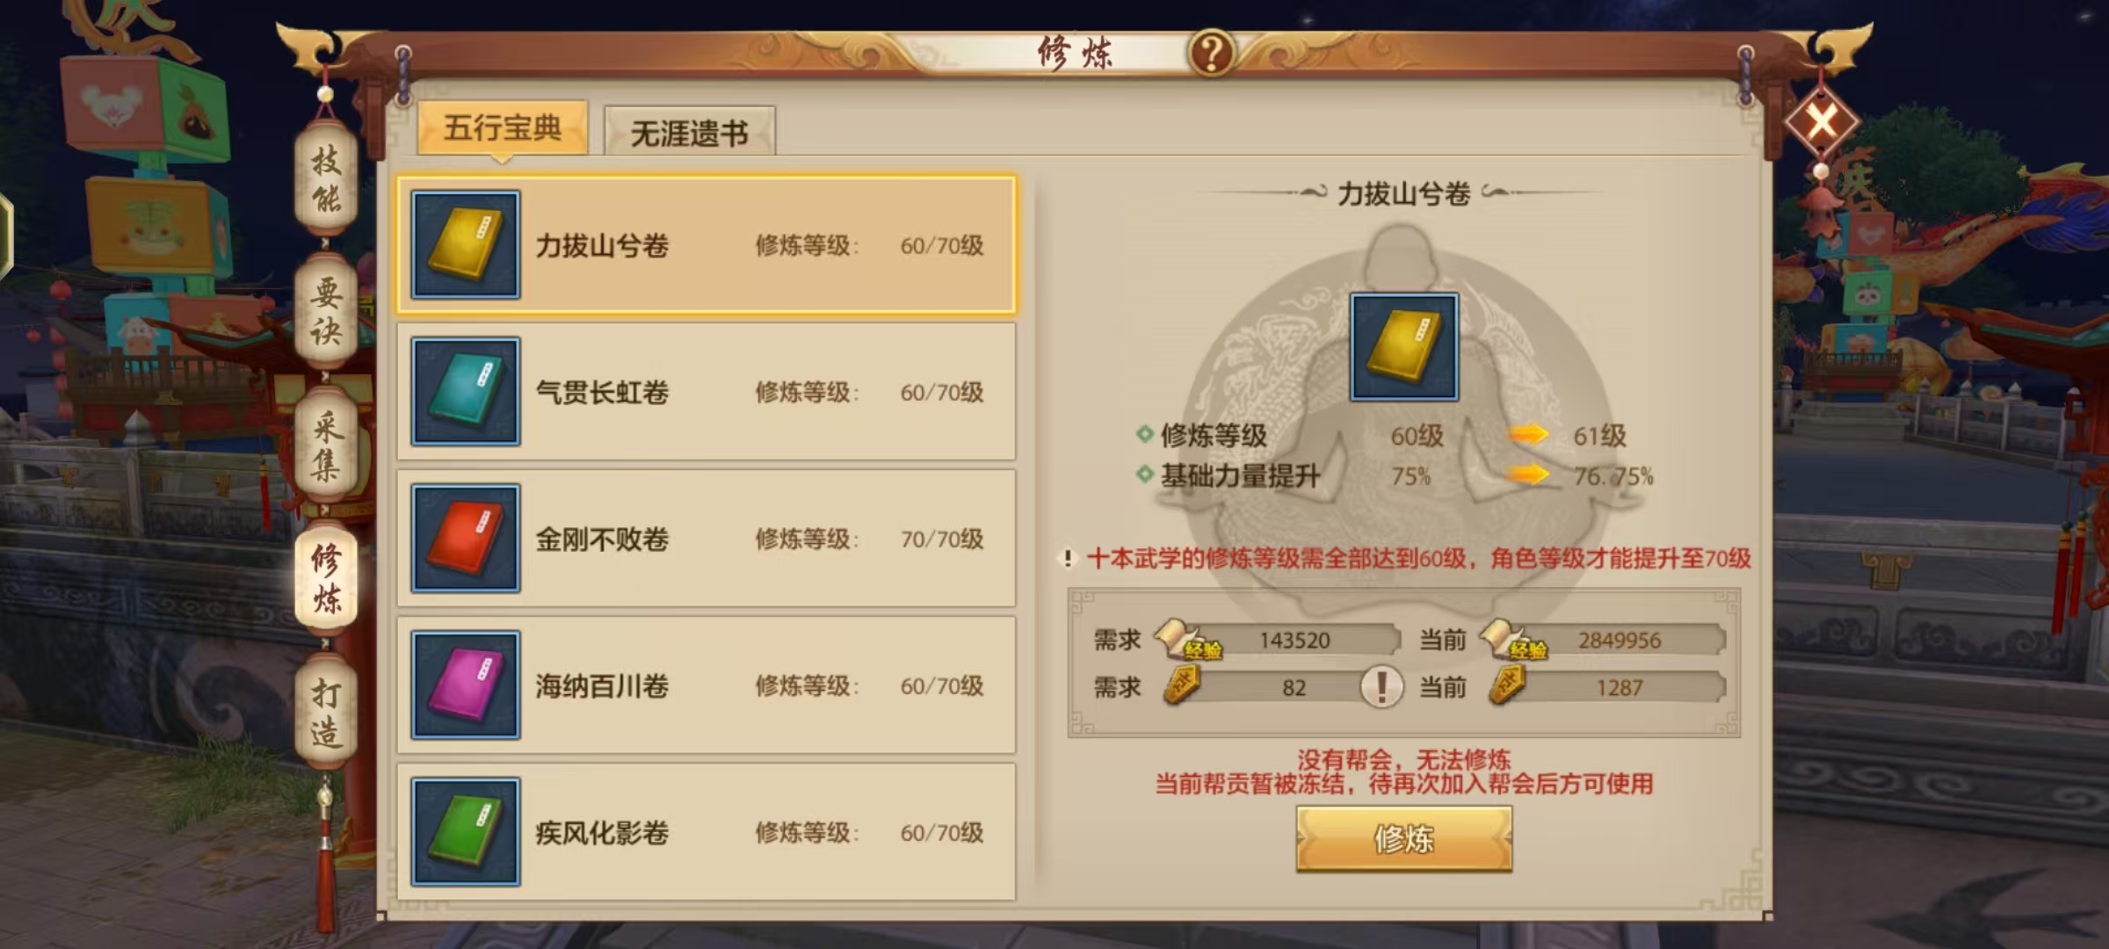
Task: Open the 采集 side lantern tab
Action: (x=326, y=446)
